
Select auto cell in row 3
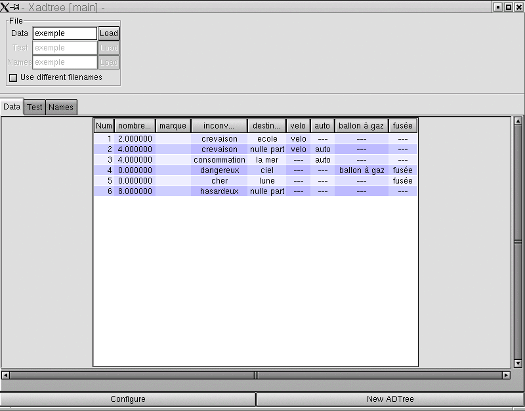322,160
